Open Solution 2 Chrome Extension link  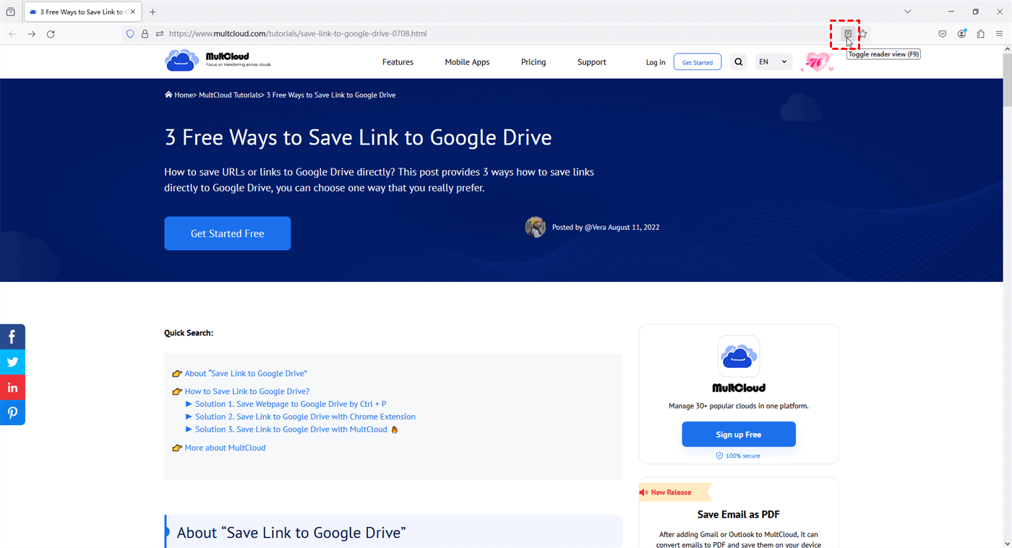click(x=305, y=416)
